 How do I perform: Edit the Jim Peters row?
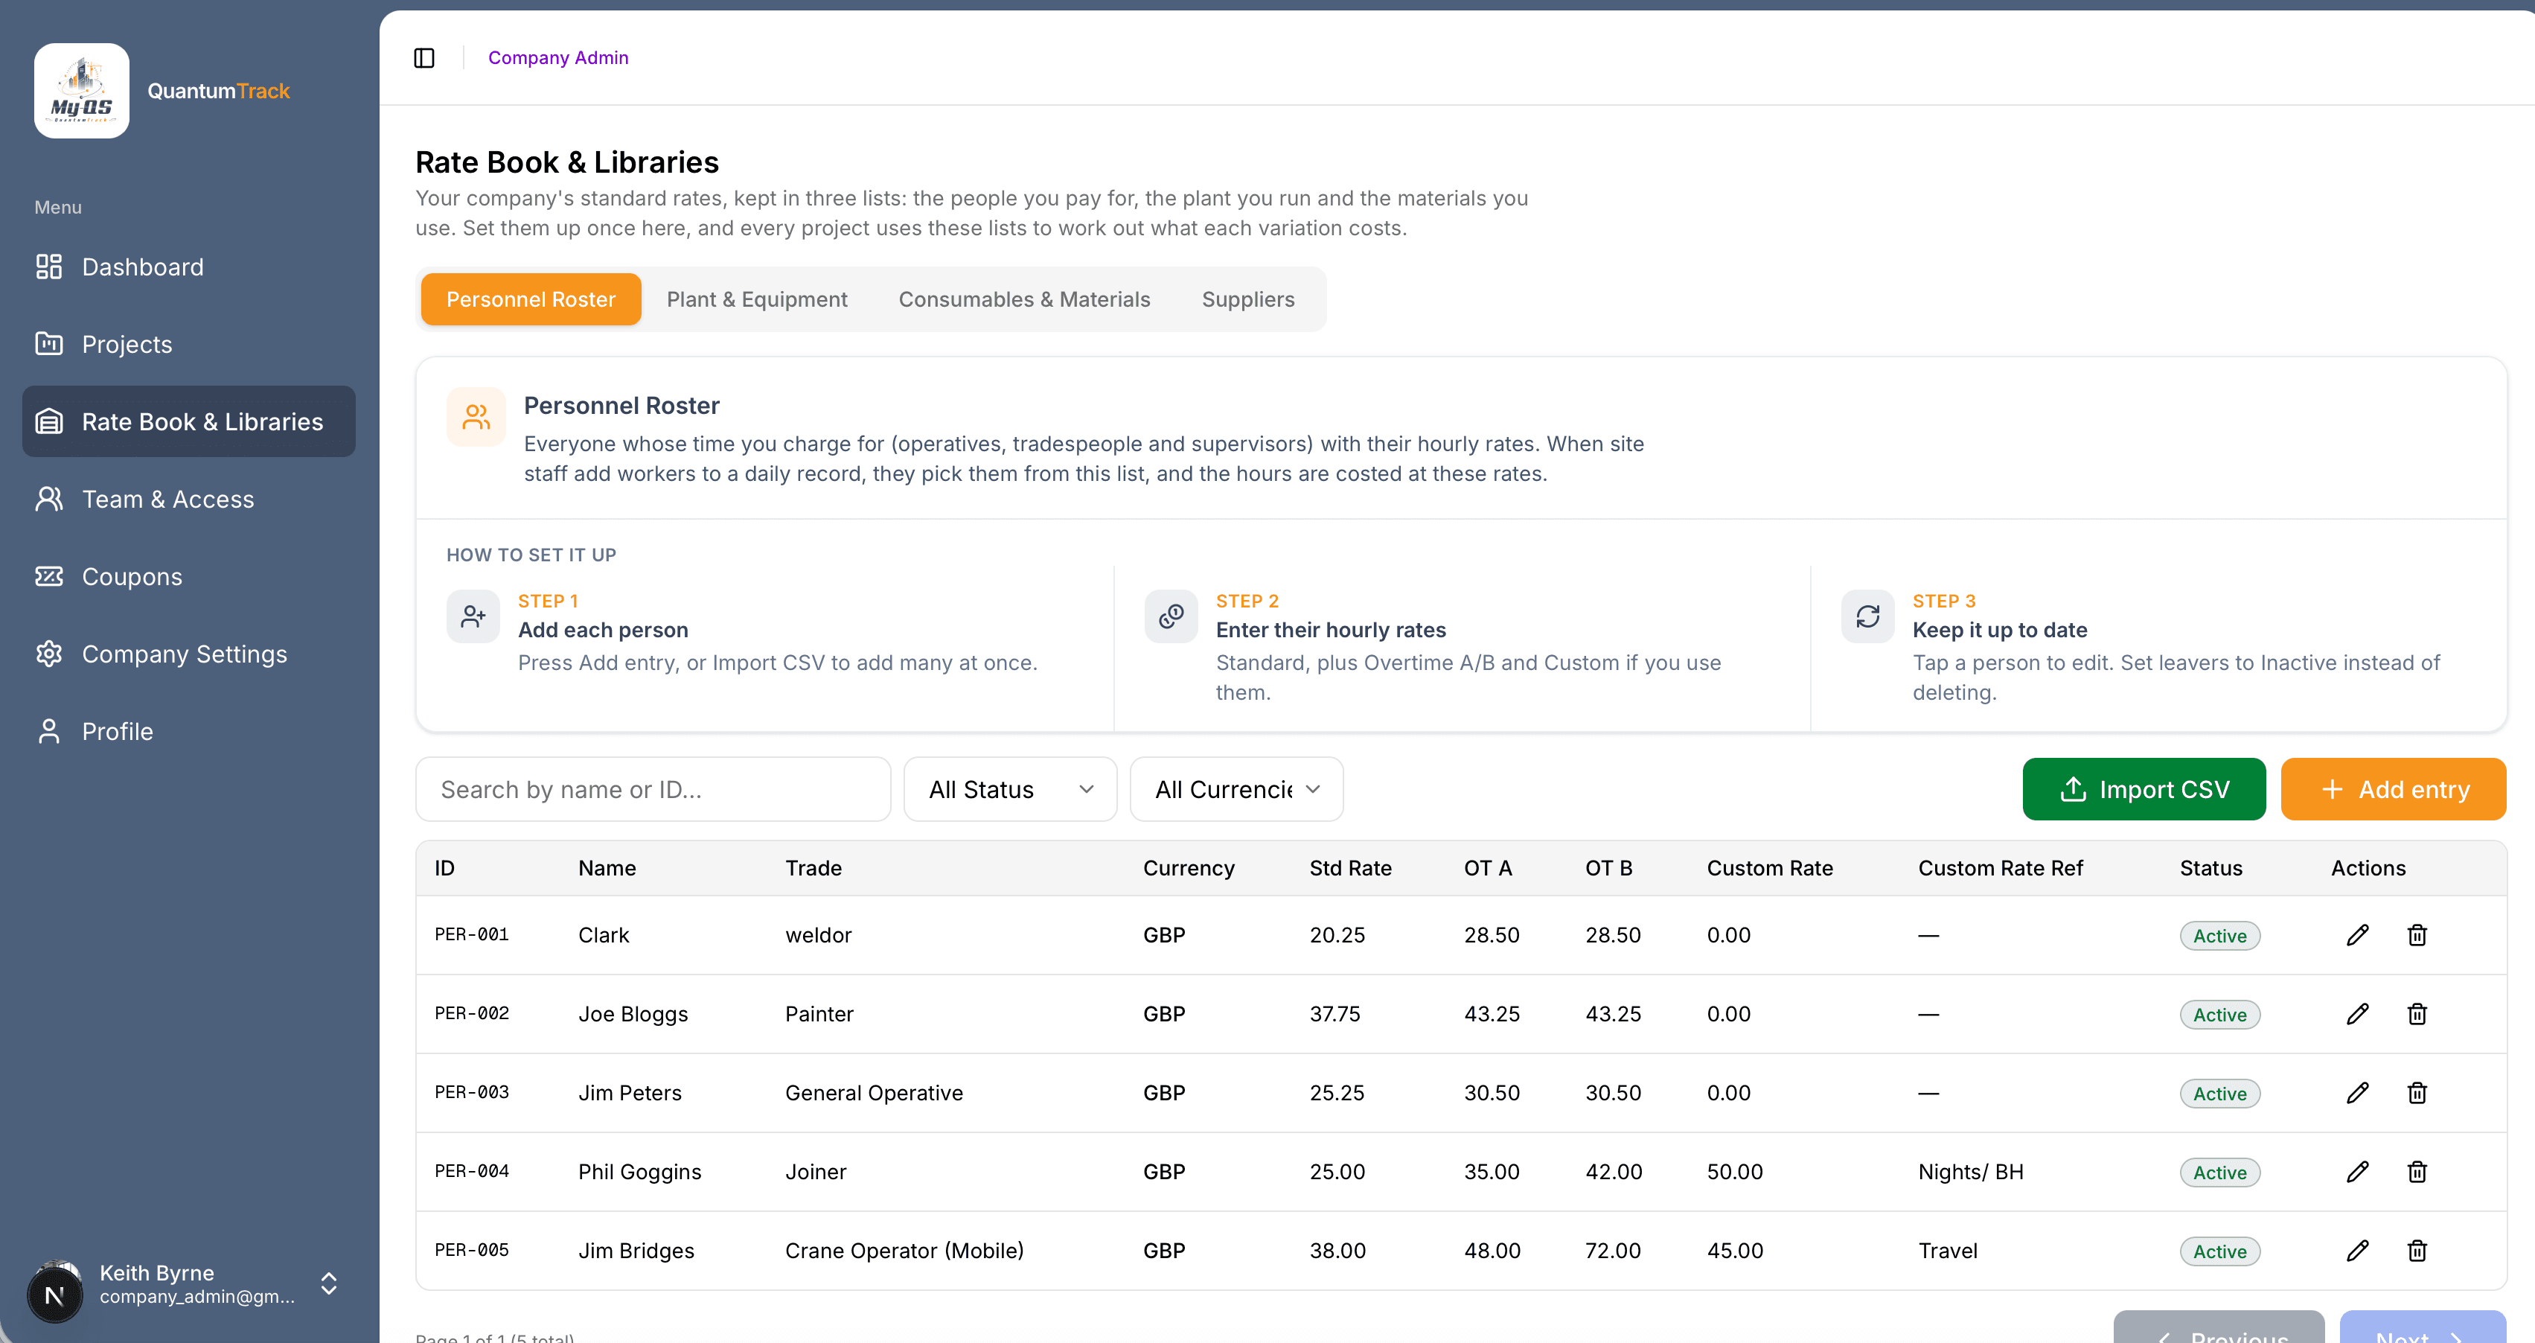(2357, 1093)
